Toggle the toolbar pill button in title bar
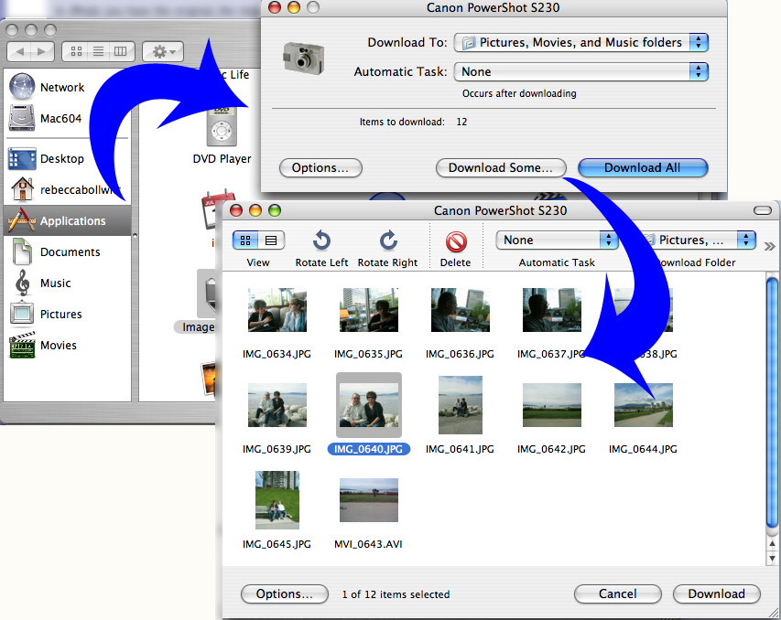Screen dimensions: 781x620 point(763,210)
